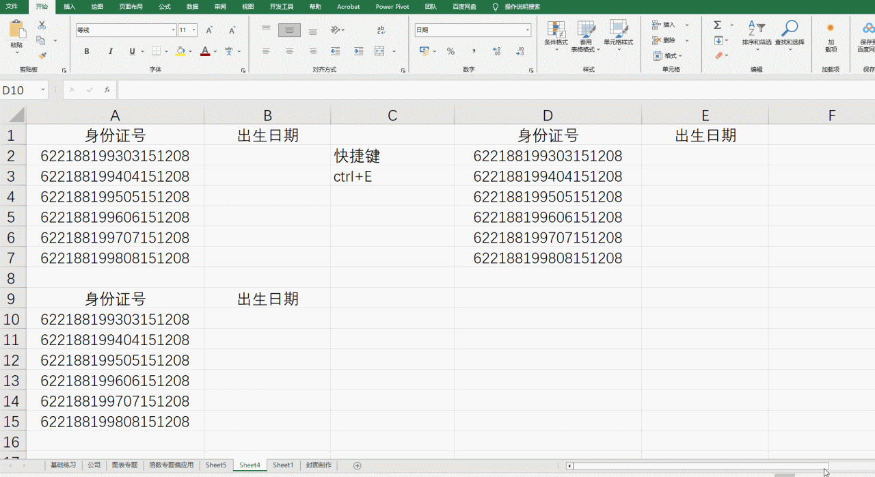Add a new sheet with plus icon

357,465
